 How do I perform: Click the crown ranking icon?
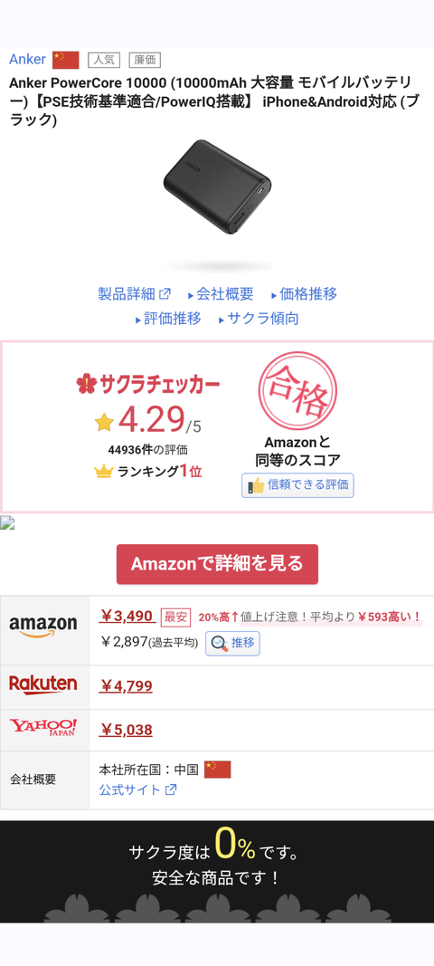click(103, 473)
